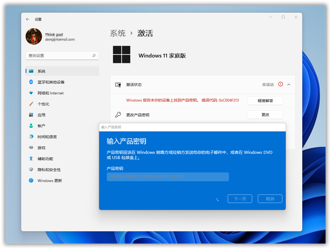Switch to 隐私和安全性 settings
This screenshot has width=331, height=249.
62,170
